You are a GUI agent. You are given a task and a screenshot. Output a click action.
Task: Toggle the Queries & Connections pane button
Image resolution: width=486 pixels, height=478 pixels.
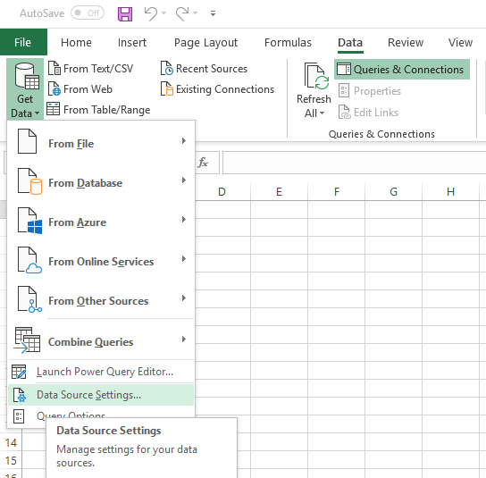click(402, 70)
